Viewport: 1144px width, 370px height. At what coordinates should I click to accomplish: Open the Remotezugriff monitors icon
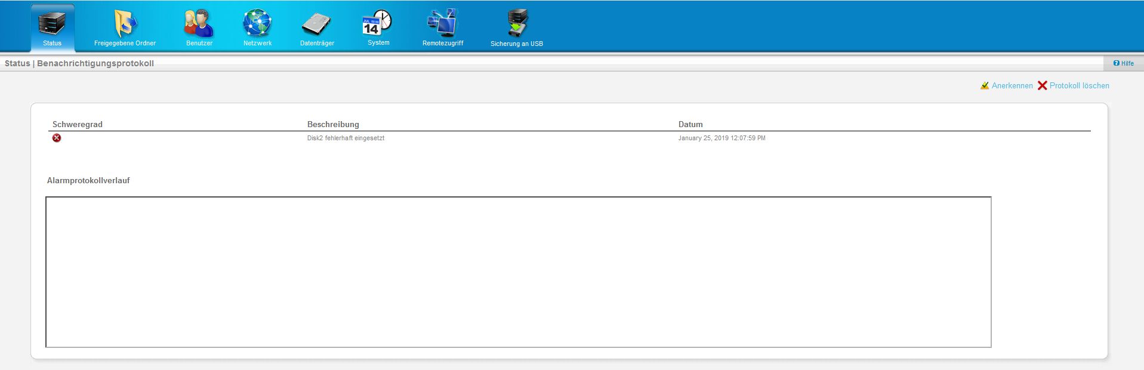[442, 23]
